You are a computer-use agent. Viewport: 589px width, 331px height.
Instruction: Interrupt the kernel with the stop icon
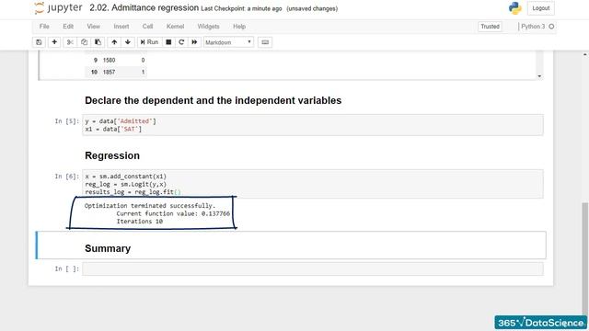coord(168,42)
